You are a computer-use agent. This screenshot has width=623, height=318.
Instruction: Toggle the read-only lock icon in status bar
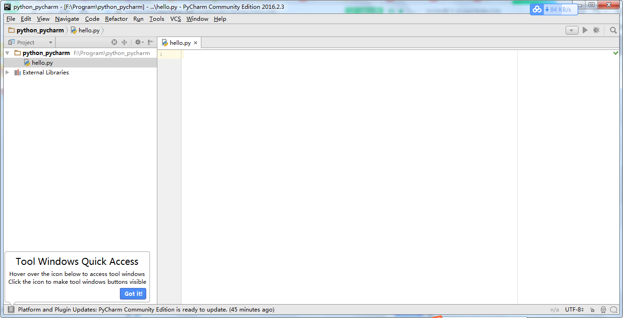coord(592,310)
